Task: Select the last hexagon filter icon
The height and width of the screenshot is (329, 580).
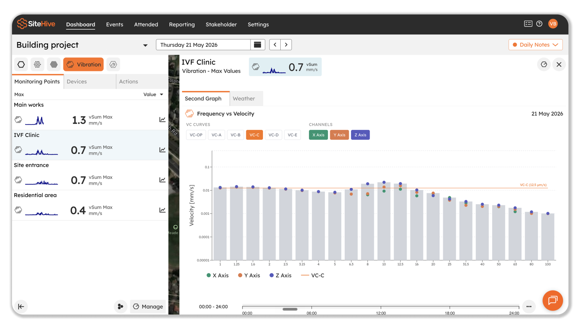Action: click(x=113, y=64)
